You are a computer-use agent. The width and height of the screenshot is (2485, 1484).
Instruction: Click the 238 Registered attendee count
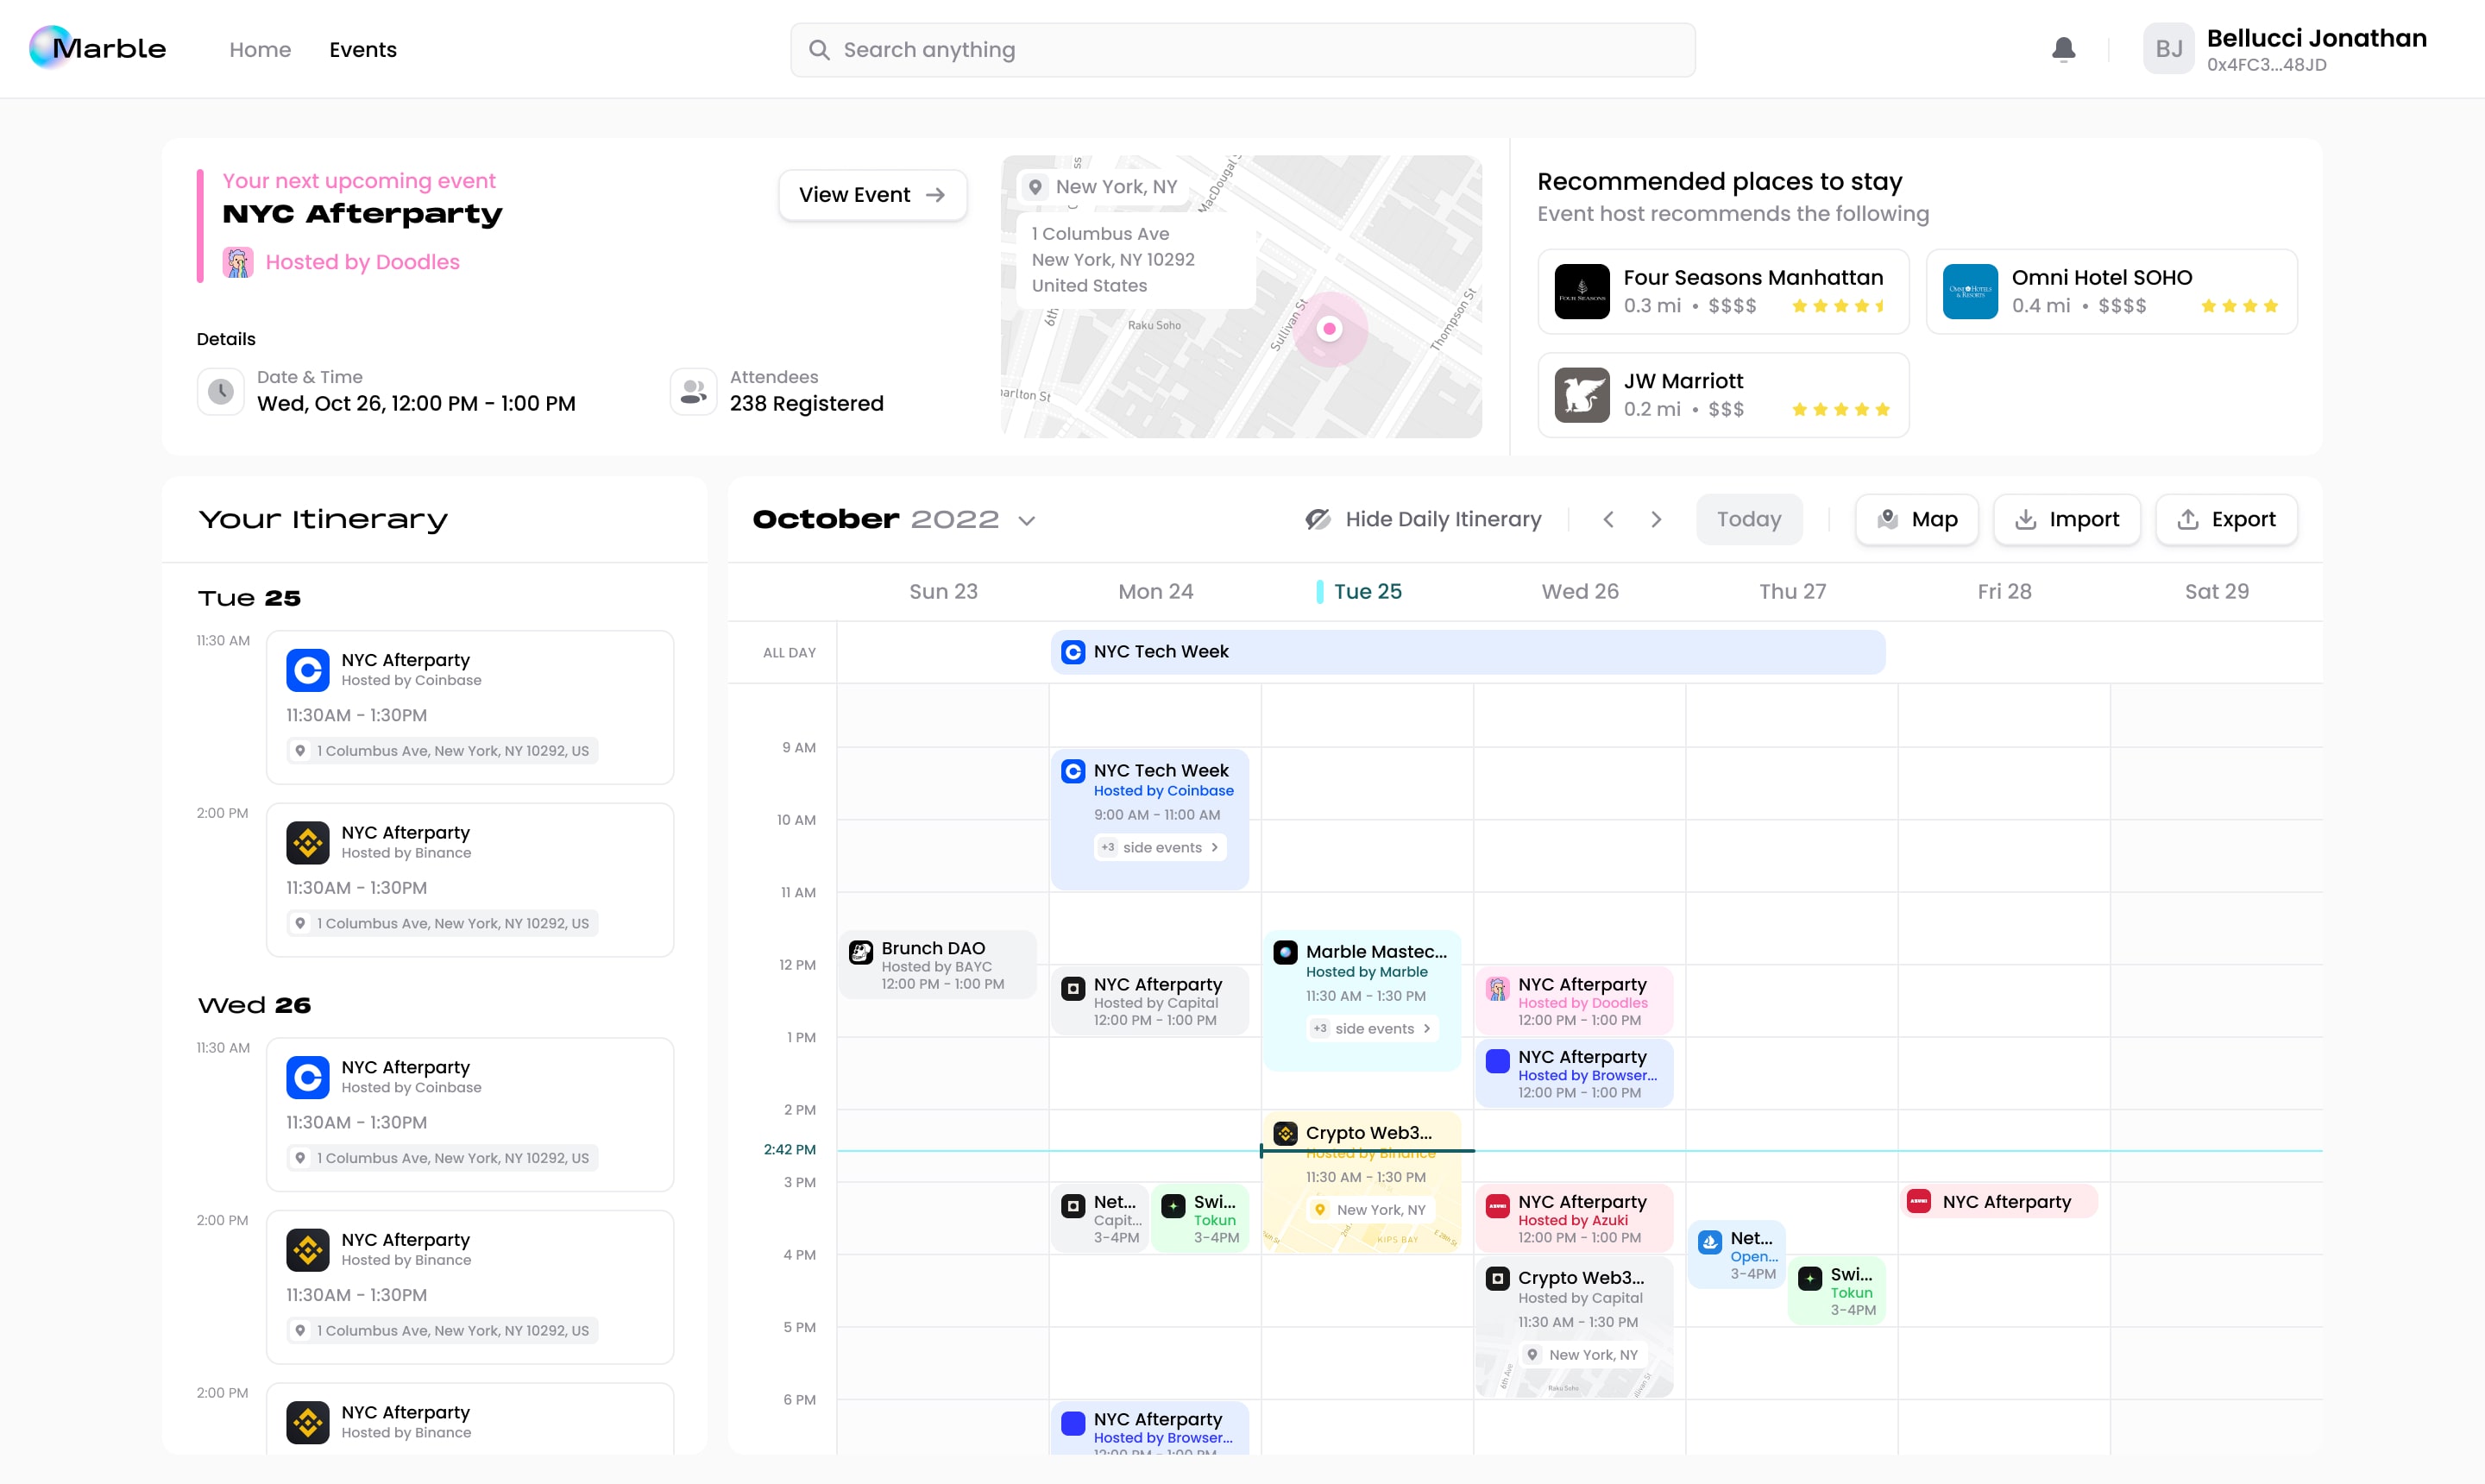(806, 404)
